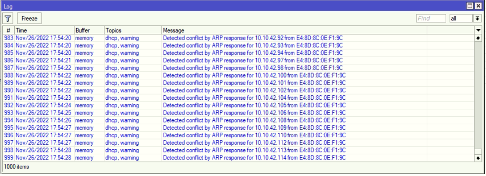
Task: Click message about conflict for 10.10.42.109
Action: (255, 128)
